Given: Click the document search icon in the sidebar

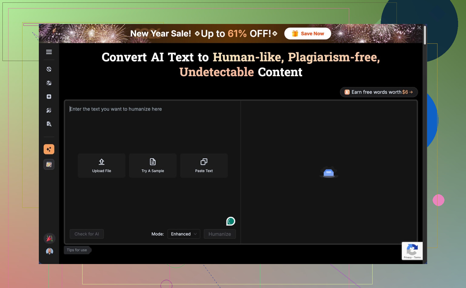Looking at the screenshot, I should [49, 124].
